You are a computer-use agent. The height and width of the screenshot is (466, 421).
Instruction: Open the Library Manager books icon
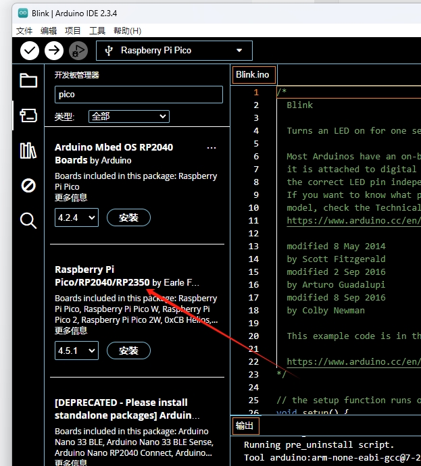28,151
